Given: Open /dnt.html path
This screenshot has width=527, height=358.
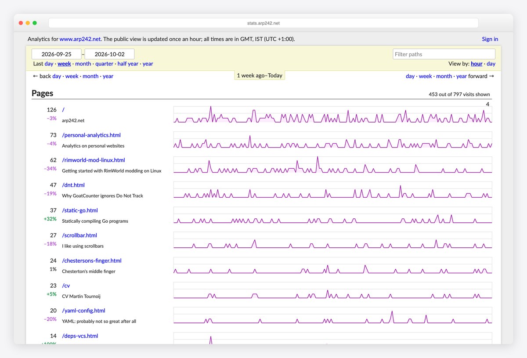Looking at the screenshot, I should coord(73,185).
